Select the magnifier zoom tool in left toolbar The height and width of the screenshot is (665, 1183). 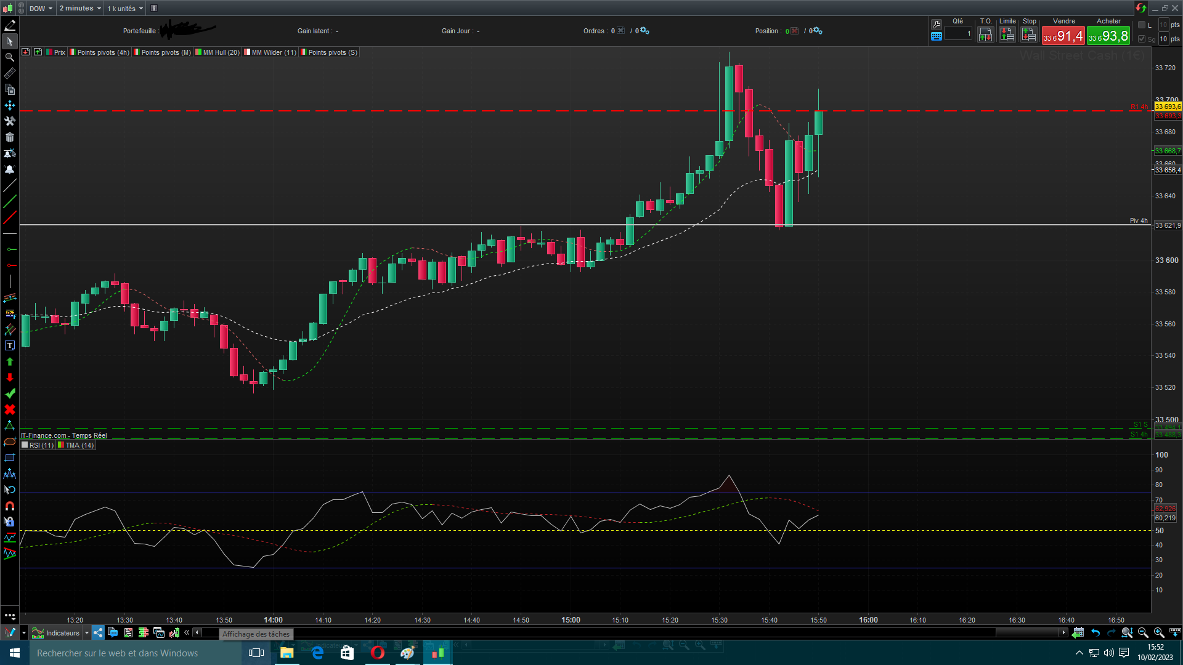coord(10,57)
